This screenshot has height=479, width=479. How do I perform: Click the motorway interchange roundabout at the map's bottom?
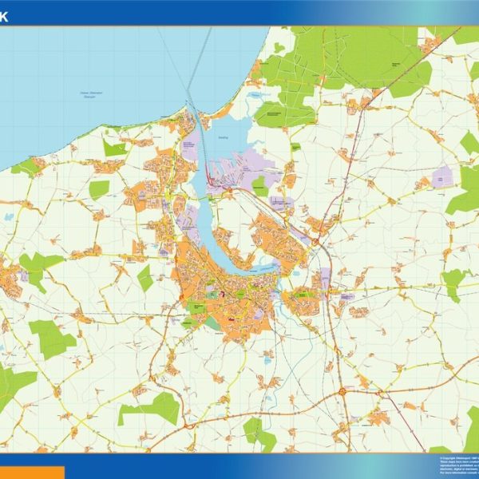click(x=342, y=391)
